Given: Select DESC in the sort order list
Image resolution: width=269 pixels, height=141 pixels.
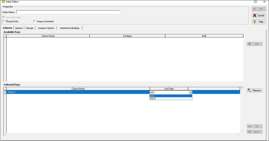Looking at the screenshot, I should pyautogui.click(x=171, y=98).
